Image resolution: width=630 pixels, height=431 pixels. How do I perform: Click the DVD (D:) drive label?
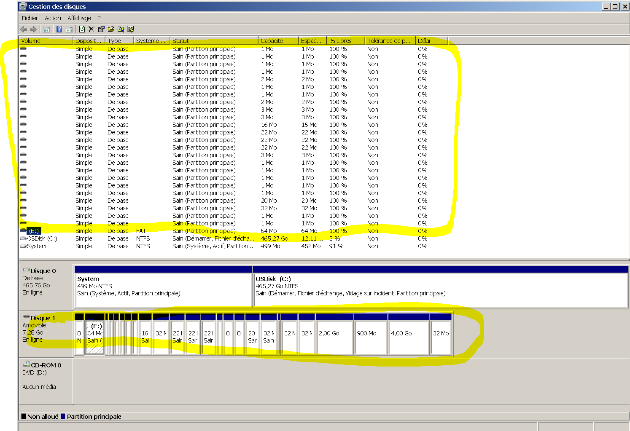35,372
